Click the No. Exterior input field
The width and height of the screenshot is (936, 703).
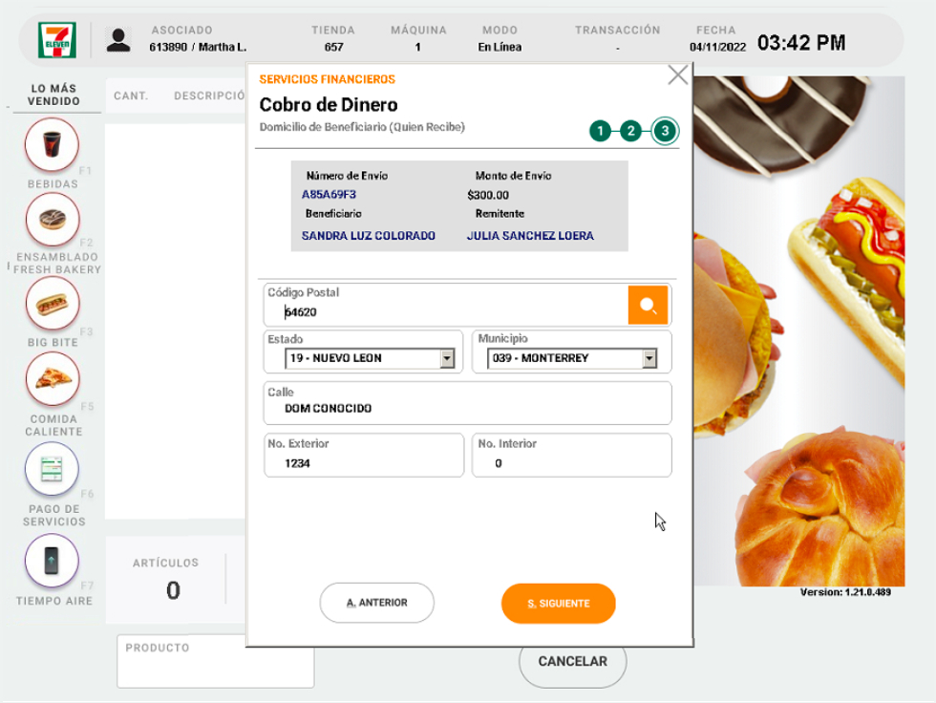click(x=363, y=463)
